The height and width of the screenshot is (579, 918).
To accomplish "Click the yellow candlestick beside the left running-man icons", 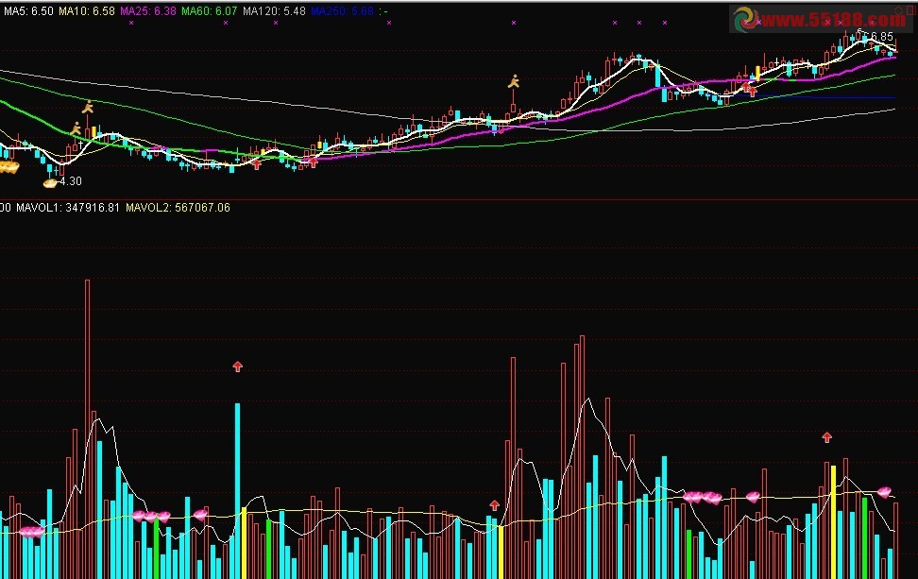I will click(93, 132).
